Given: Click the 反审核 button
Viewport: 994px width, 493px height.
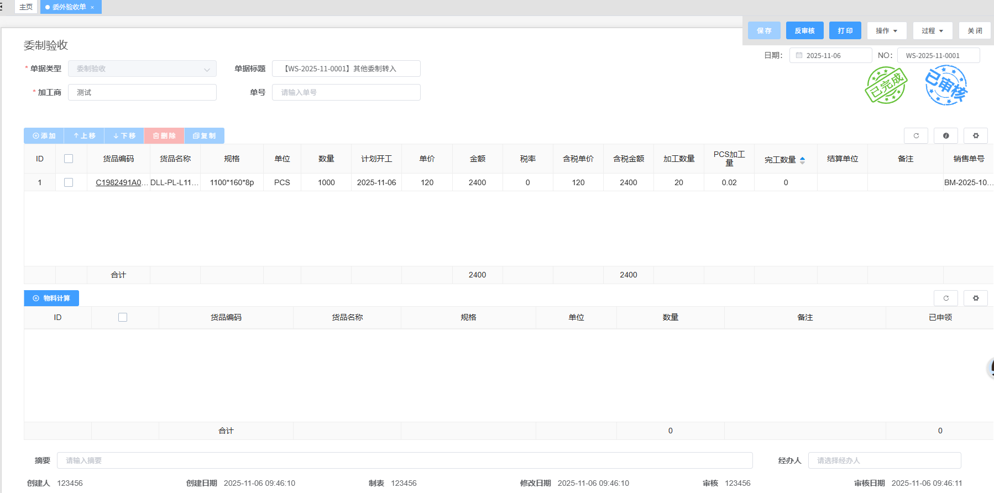Looking at the screenshot, I should click(804, 30).
